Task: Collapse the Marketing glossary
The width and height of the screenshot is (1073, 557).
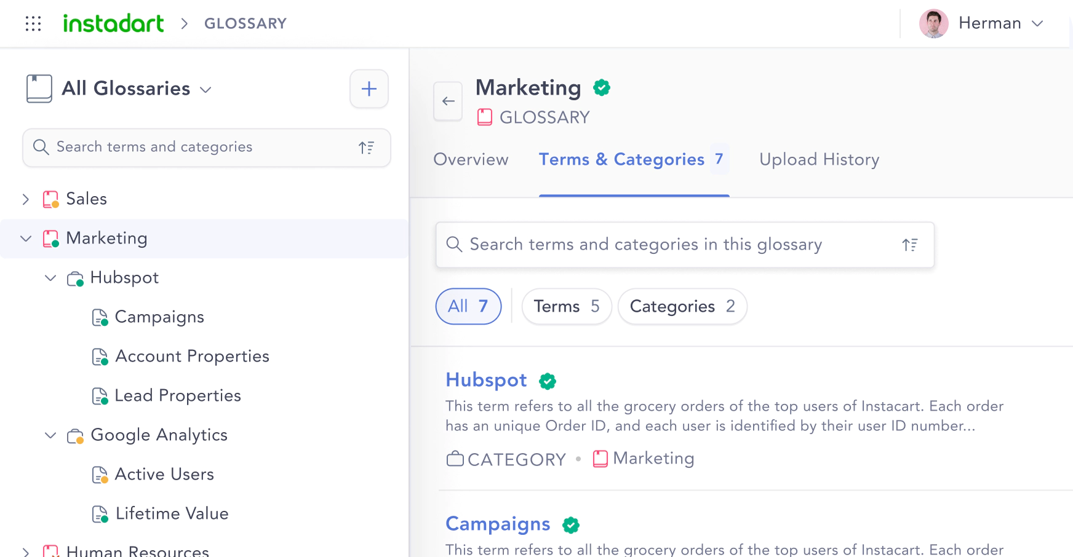Action: (26, 239)
